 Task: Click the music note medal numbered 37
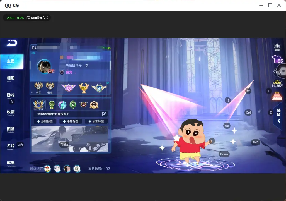62,105
